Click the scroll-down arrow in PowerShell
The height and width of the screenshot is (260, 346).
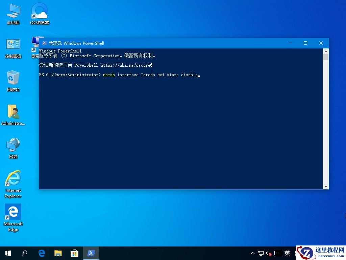[x=325, y=186]
